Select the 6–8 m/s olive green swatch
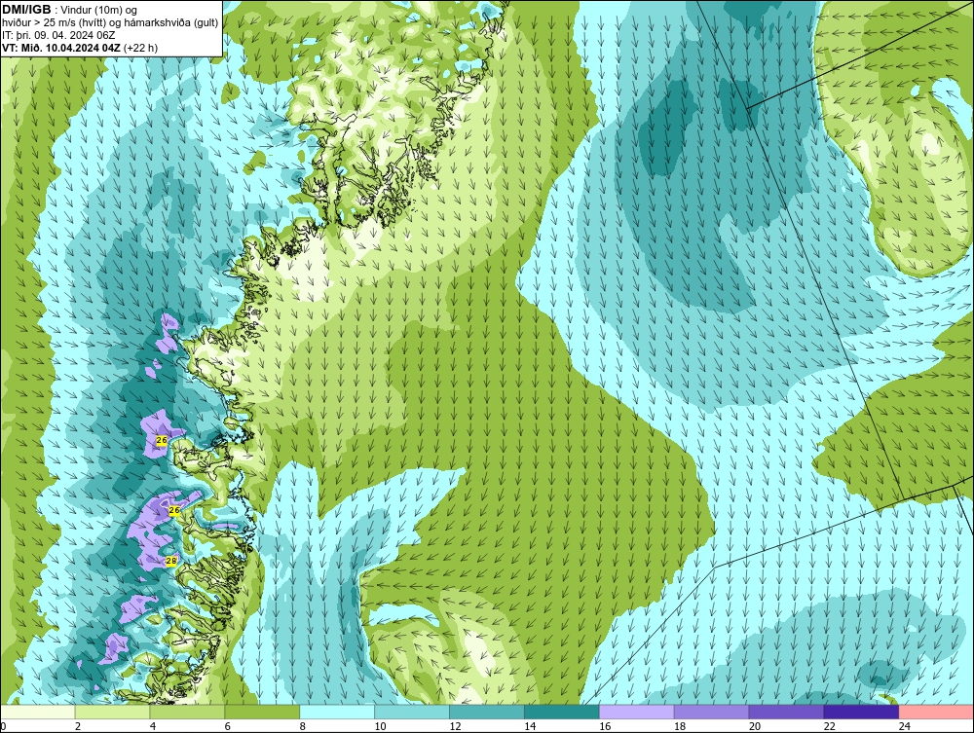 tap(262, 712)
